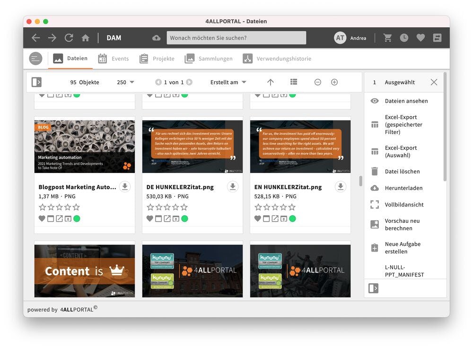Open Blogpost Marketing automation thumbnail
The width and height of the screenshot is (473, 348).
pos(85,147)
